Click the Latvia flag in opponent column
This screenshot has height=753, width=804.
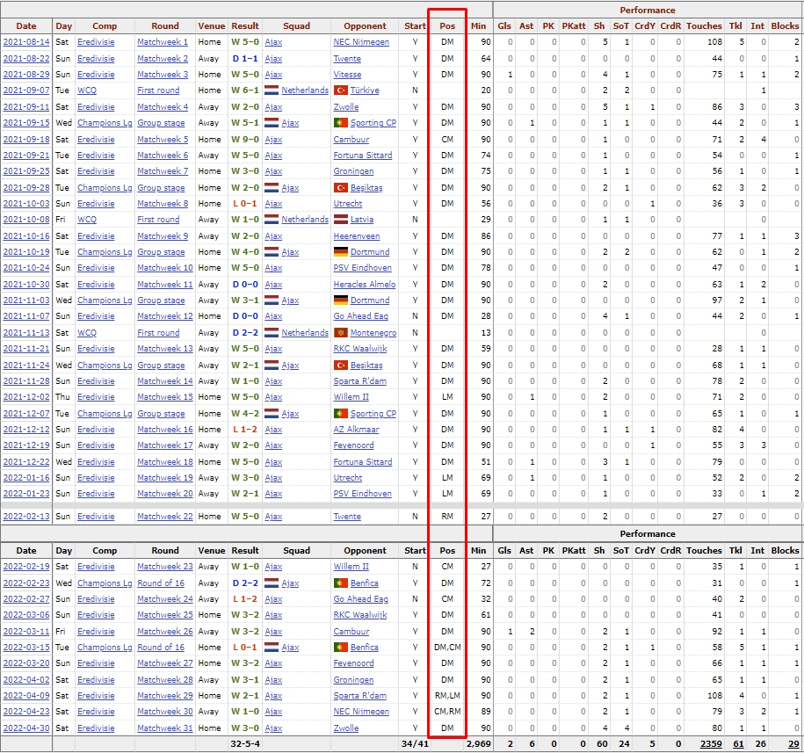341,220
